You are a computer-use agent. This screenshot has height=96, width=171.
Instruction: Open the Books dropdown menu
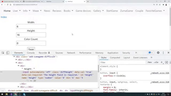point(68,11)
